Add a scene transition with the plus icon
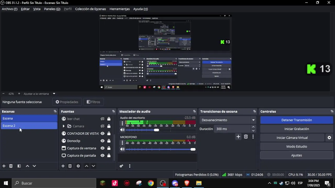335x188 pixels. pos(238,137)
